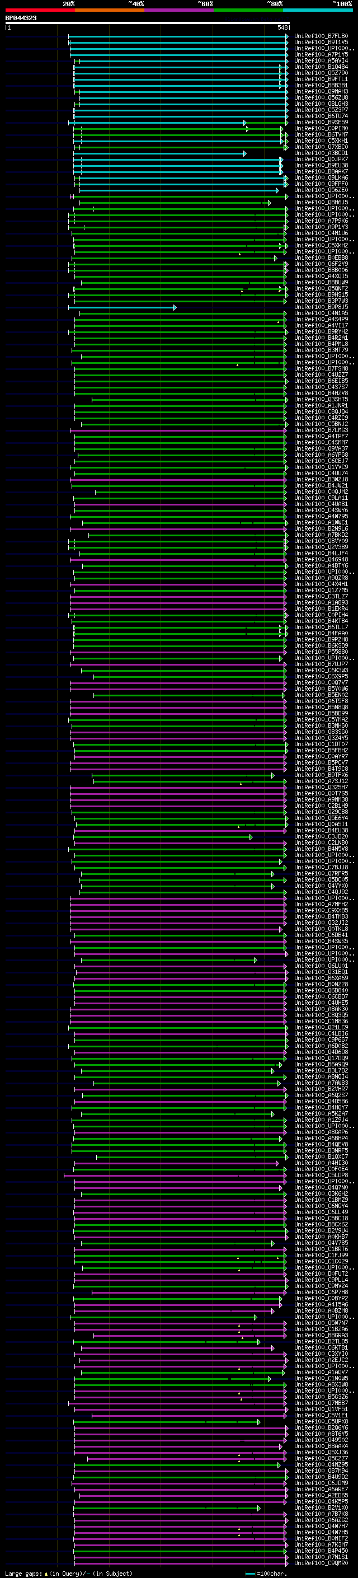The image size is (358, 1578).
Task: Click the green ~80% identity legend bar
Action: coord(248,10)
